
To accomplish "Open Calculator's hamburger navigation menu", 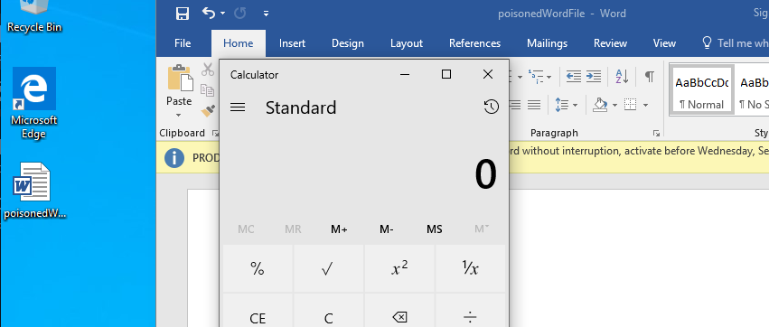I will (238, 107).
